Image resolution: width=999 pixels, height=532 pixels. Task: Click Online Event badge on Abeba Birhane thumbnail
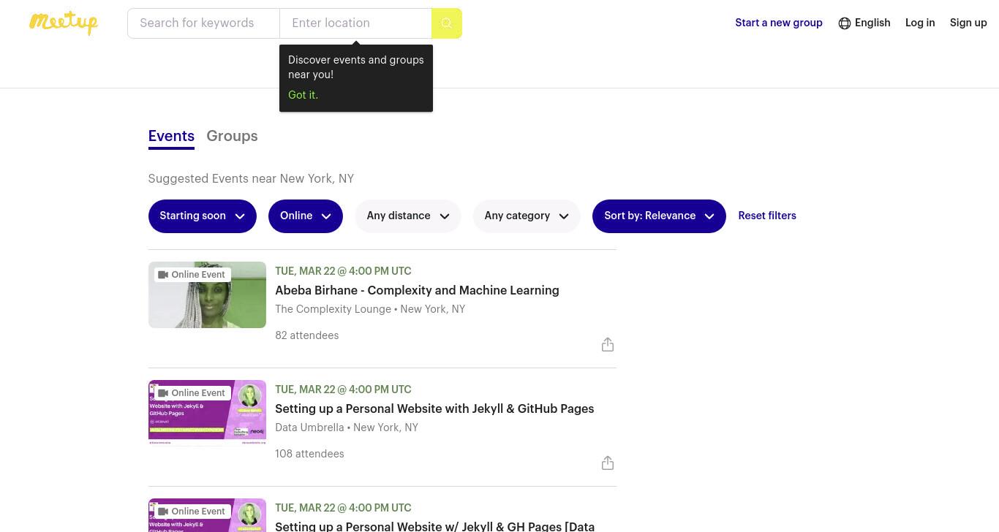tap(192, 275)
